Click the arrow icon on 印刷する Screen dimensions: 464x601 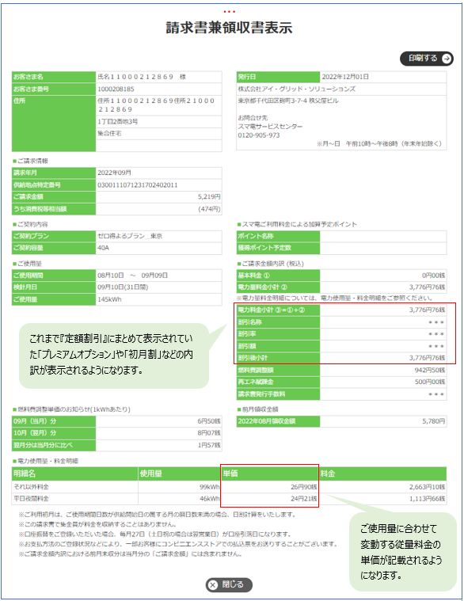(x=447, y=59)
